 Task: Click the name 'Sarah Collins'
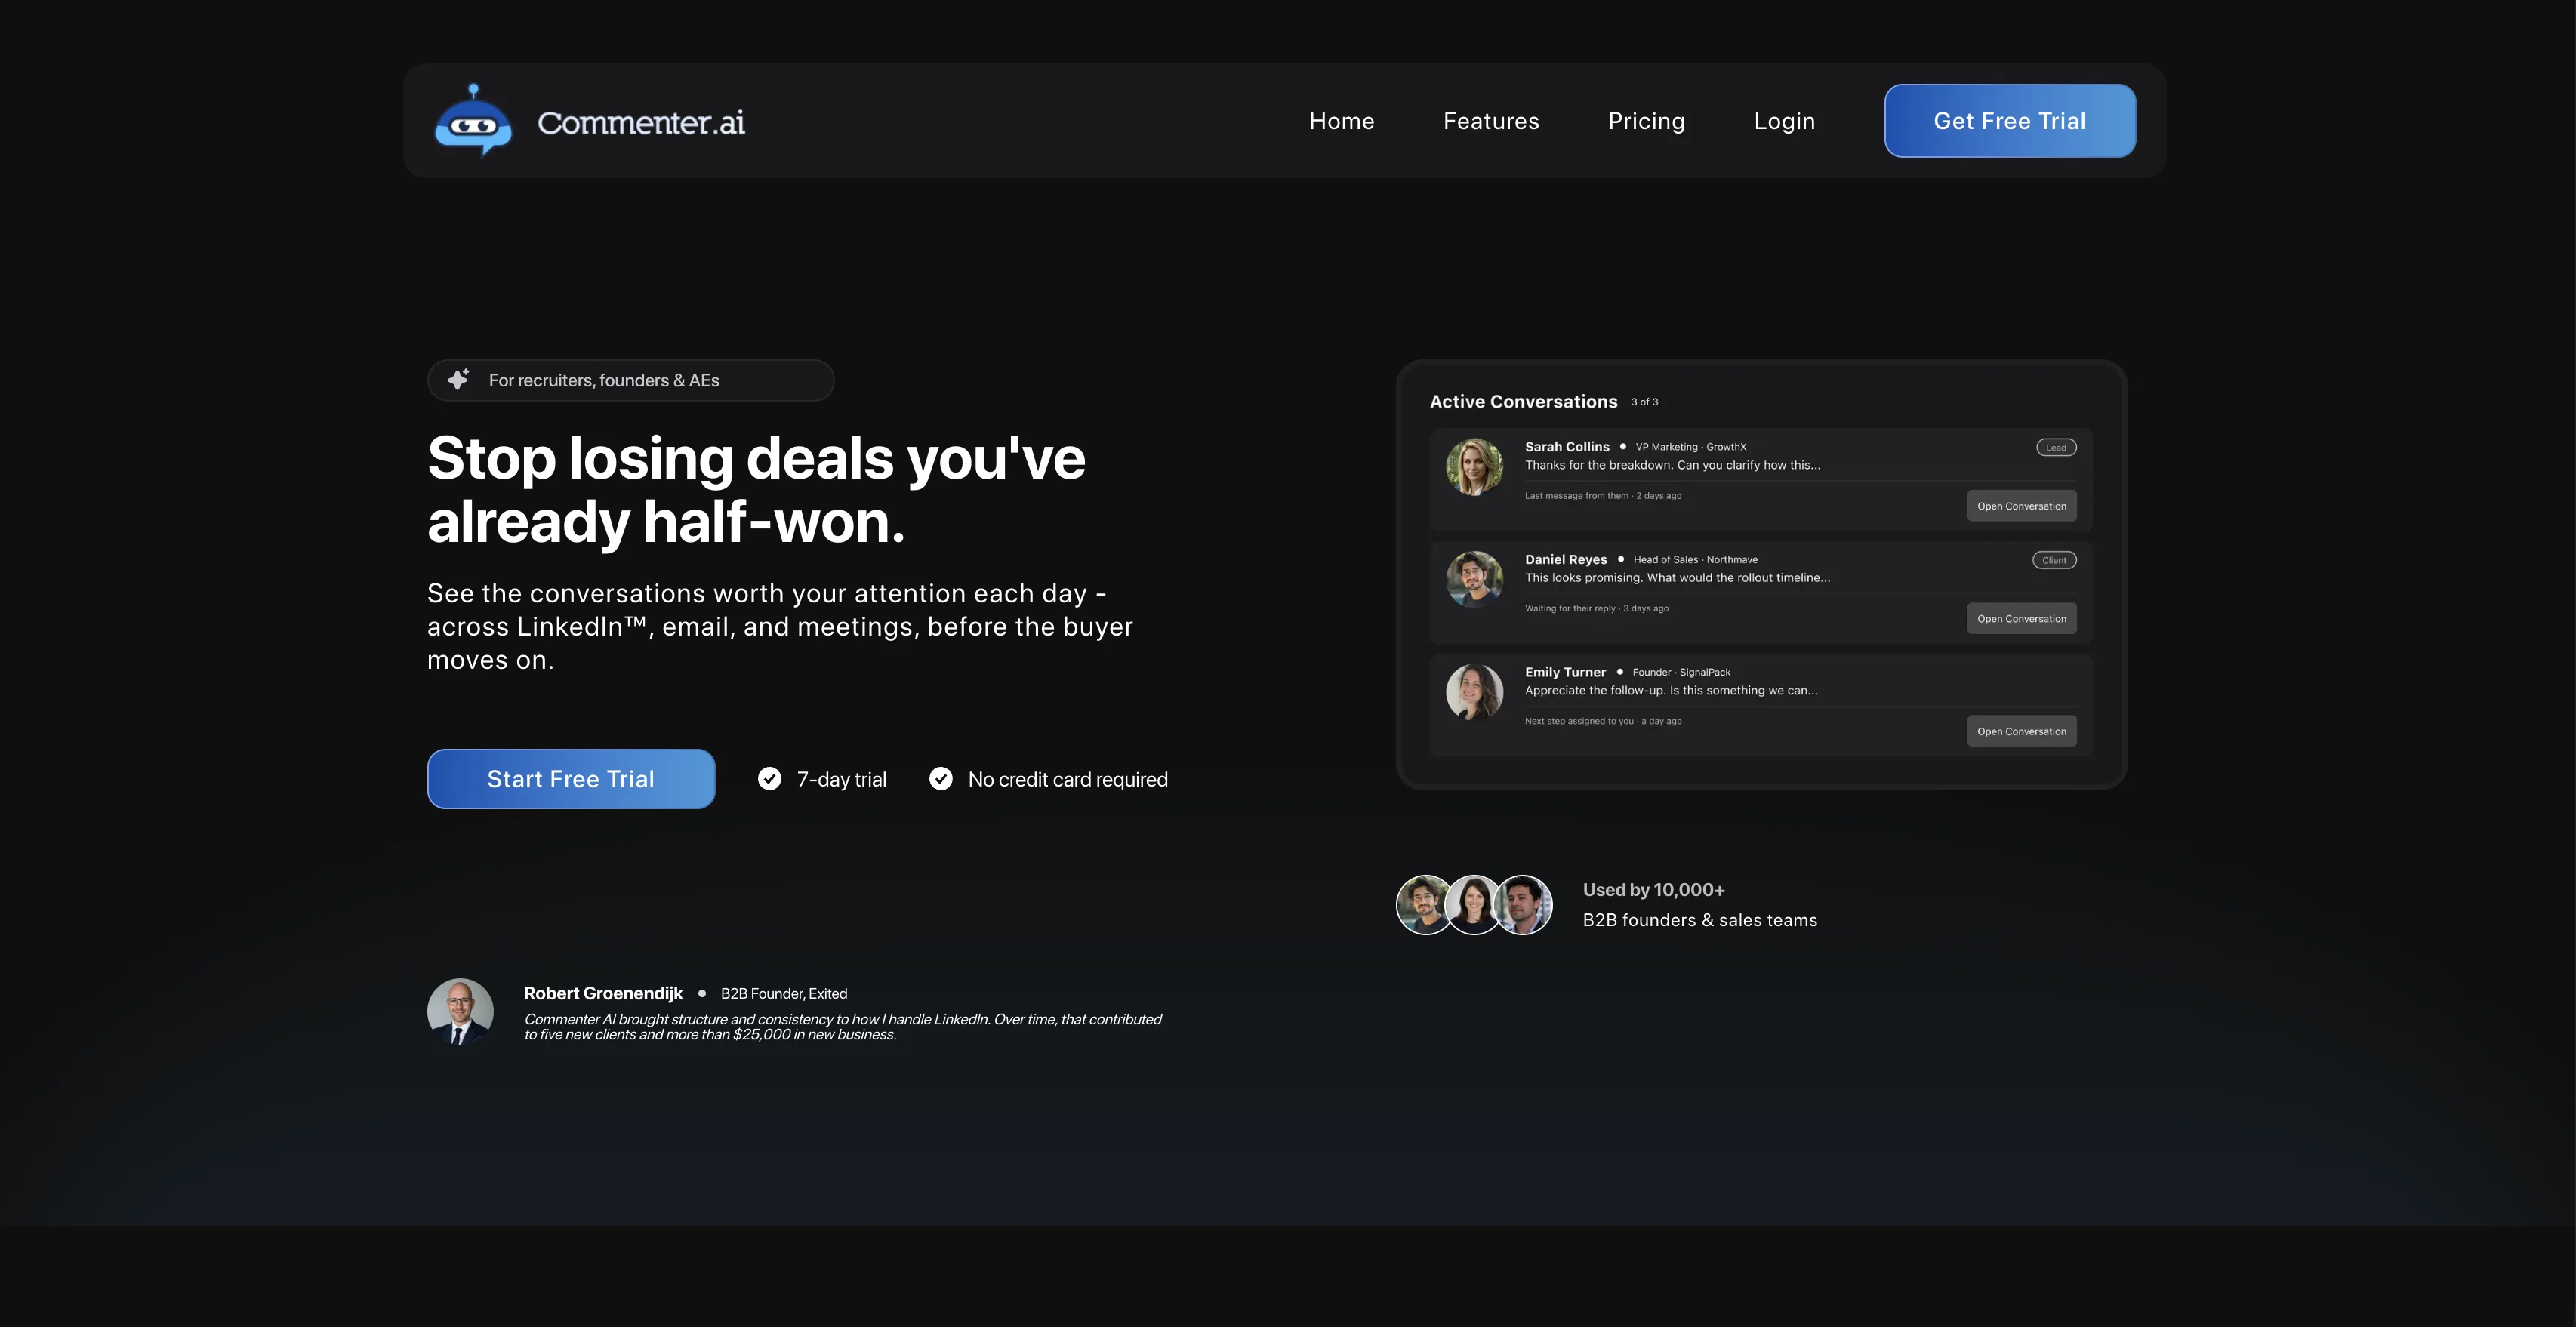1567,447
